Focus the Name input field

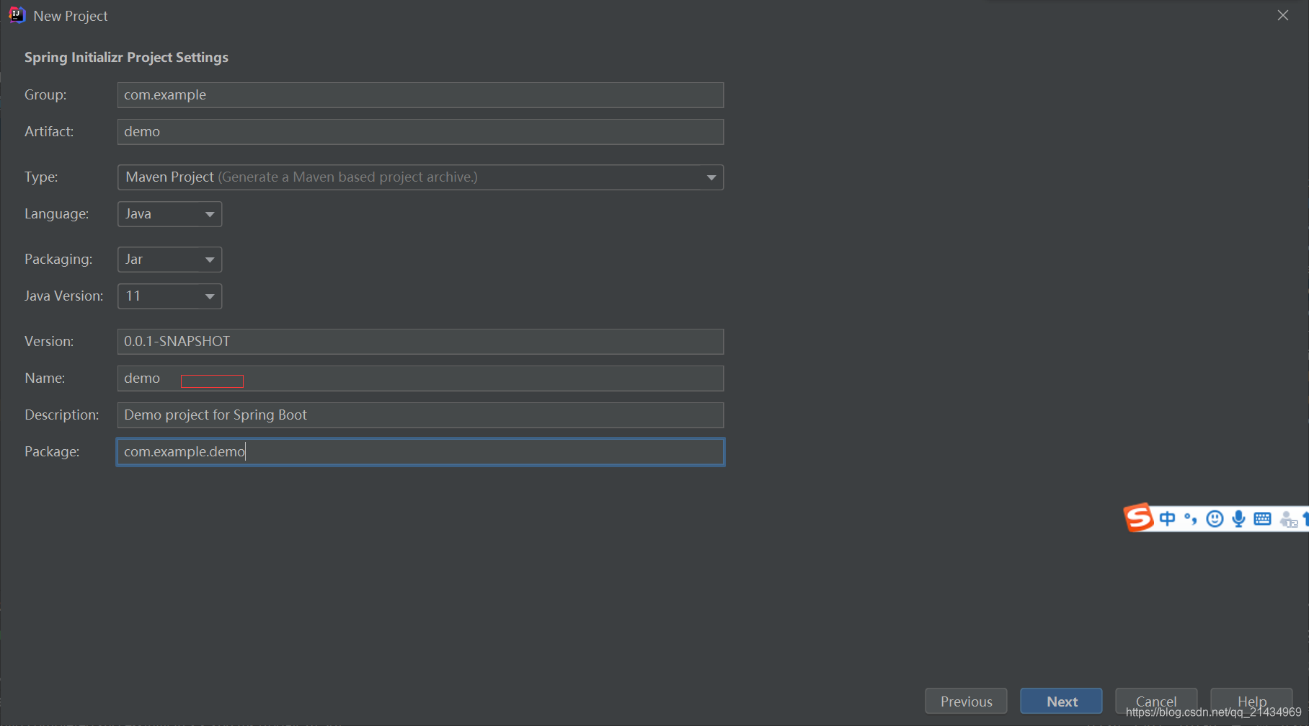420,379
